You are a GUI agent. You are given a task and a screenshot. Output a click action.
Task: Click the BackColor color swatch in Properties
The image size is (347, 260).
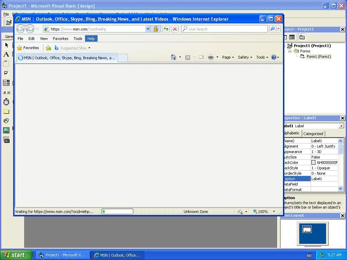tap(313, 162)
